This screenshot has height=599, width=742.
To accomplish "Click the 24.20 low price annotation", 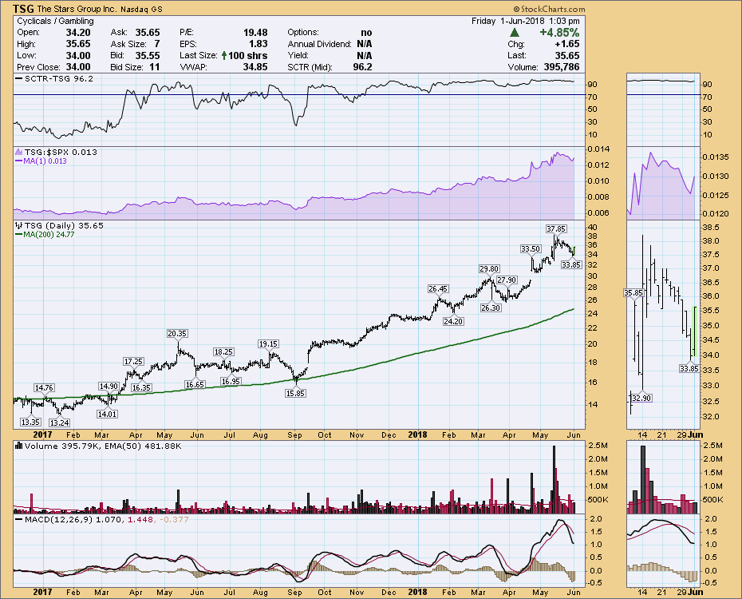I will pos(453,321).
